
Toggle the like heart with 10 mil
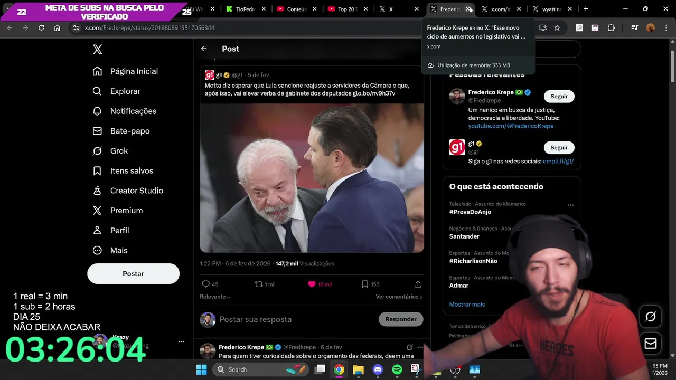(312, 284)
